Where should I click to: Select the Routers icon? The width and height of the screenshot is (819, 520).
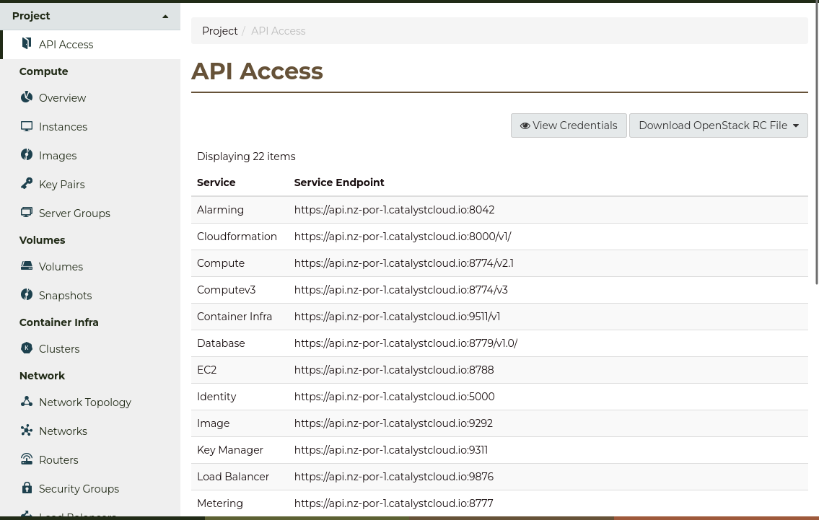coord(27,459)
